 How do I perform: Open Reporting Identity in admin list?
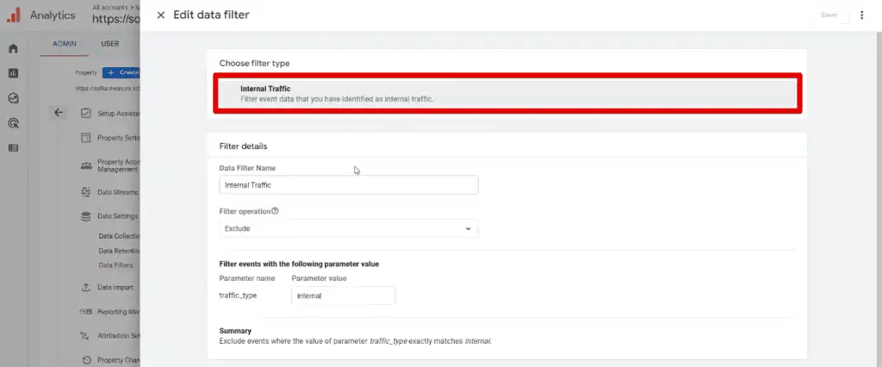coord(117,312)
